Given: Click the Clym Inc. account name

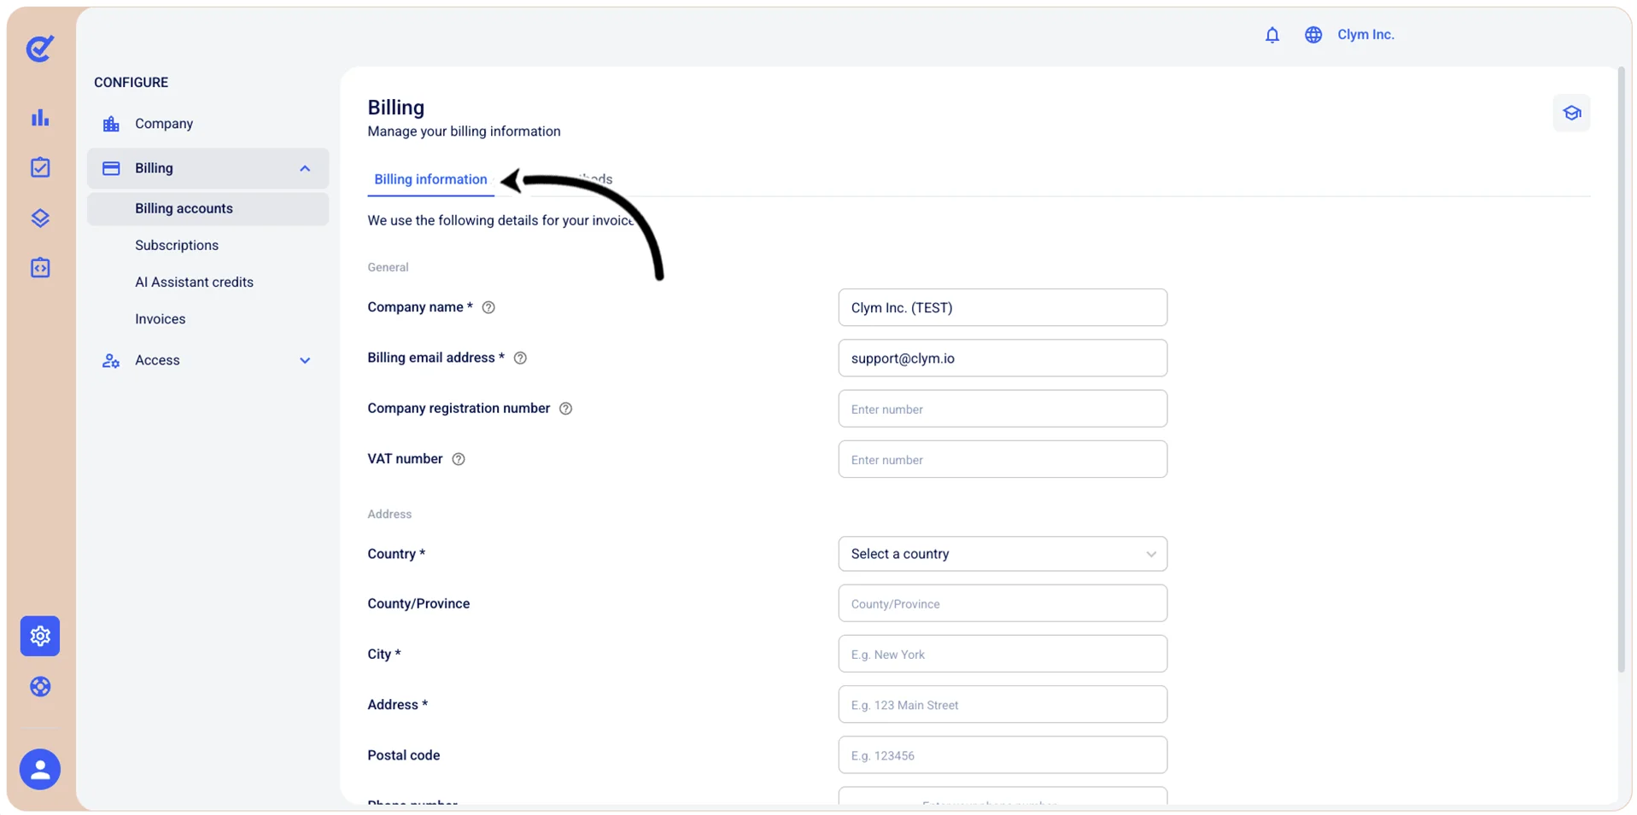Looking at the screenshot, I should (x=1365, y=35).
